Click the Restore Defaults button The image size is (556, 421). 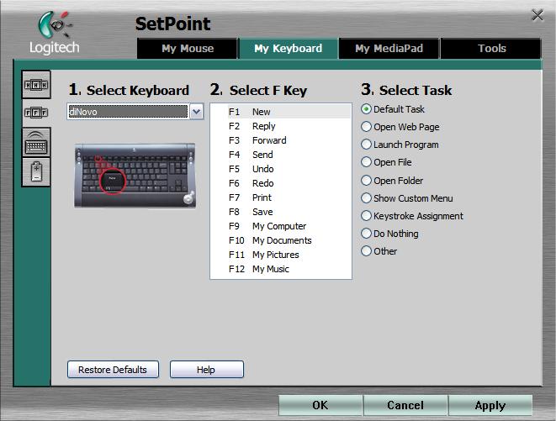(113, 370)
